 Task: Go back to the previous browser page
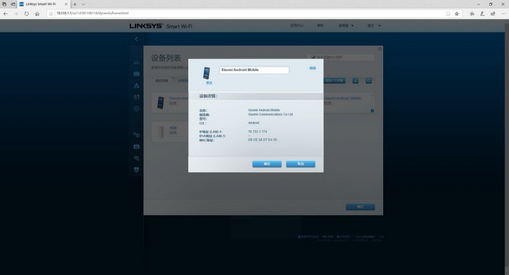6,13
